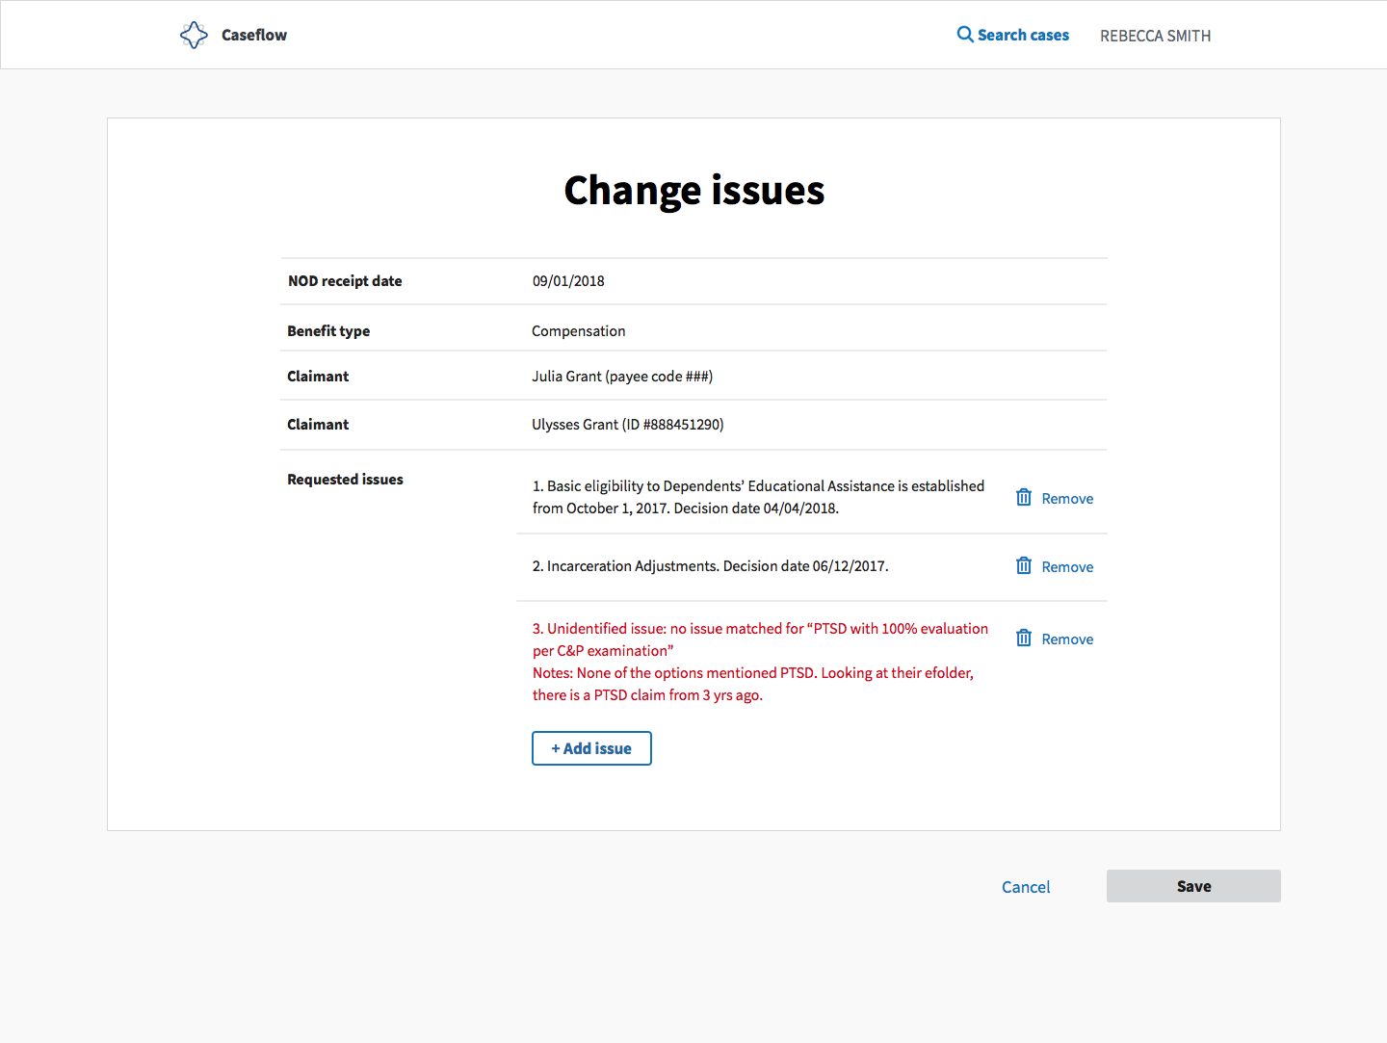Screen dimensions: 1387x1043
Task: Click the Requested issues label
Action: tap(345, 480)
